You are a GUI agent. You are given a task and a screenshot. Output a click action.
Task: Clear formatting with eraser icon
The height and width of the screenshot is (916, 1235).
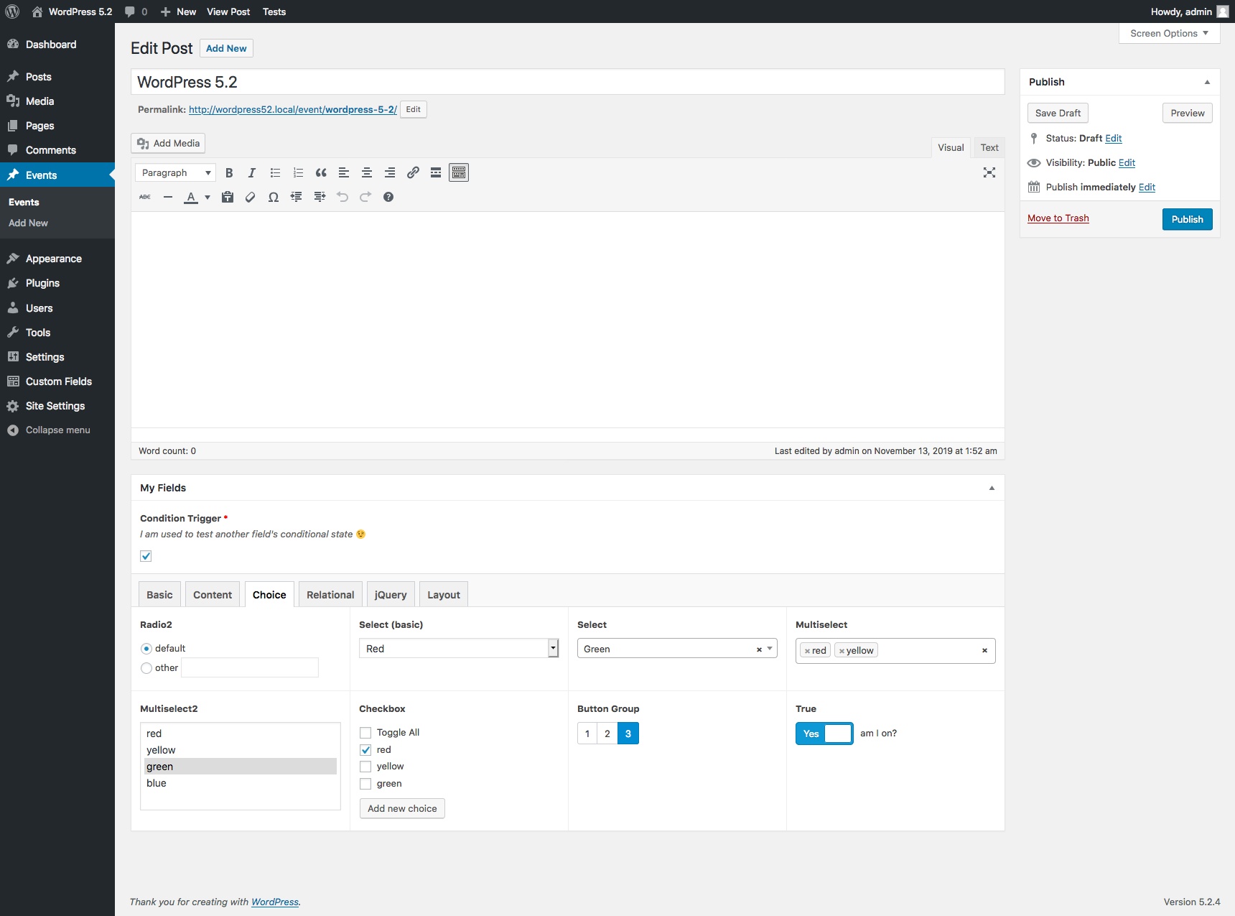tap(251, 197)
